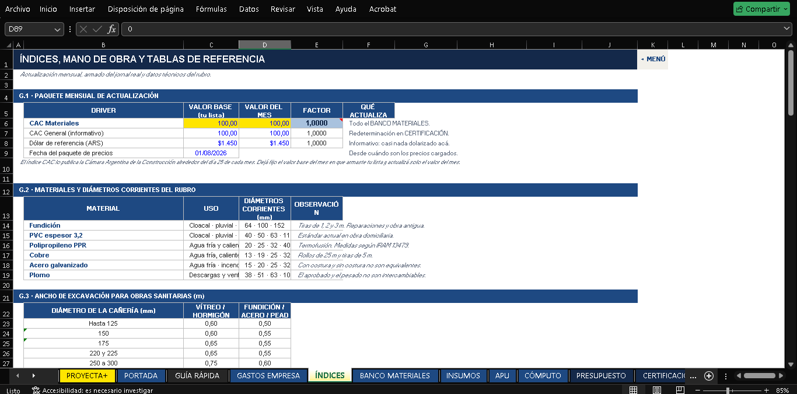Click the Select All corner triangle

click(x=9, y=45)
